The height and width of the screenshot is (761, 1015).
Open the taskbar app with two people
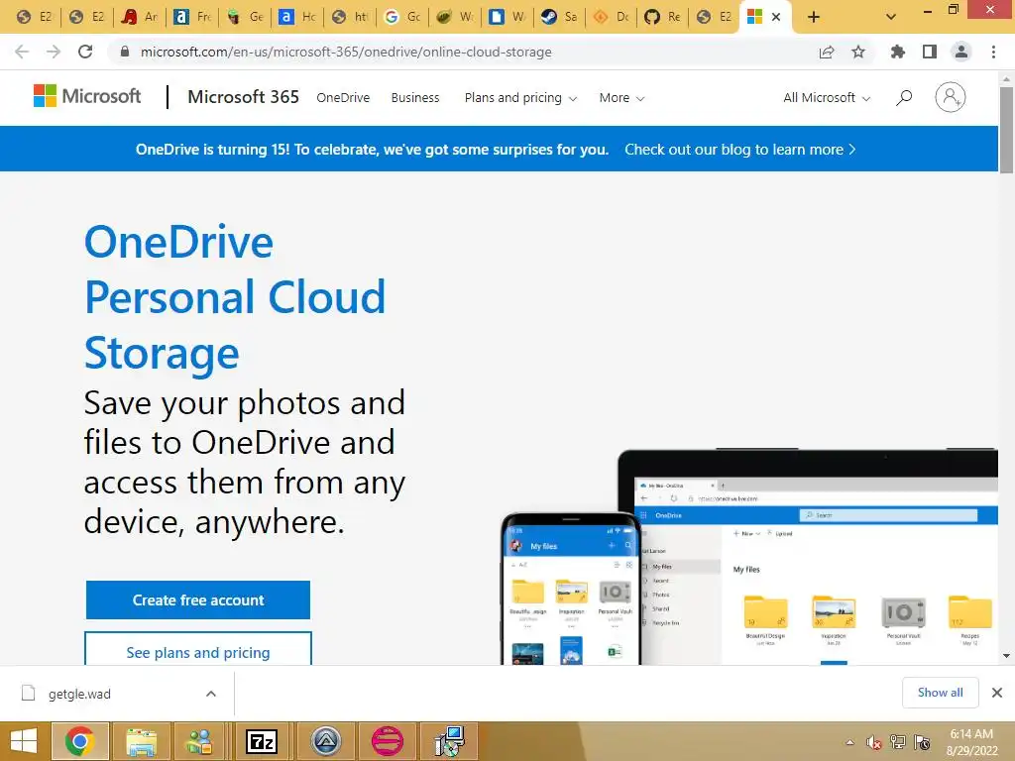click(x=199, y=741)
